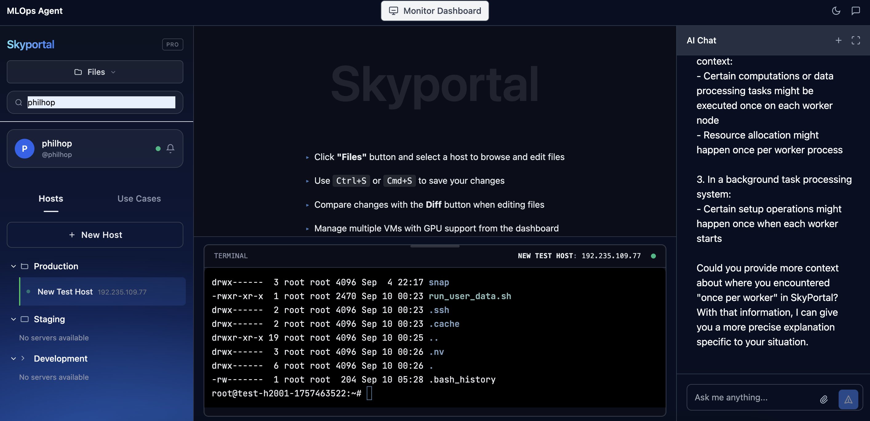Image resolution: width=870 pixels, height=421 pixels.
Task: Switch to the Use Cases tab
Action: 139,199
